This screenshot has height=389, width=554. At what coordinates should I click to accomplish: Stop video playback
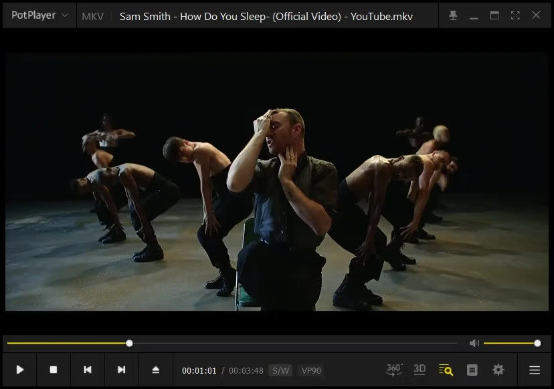point(54,370)
